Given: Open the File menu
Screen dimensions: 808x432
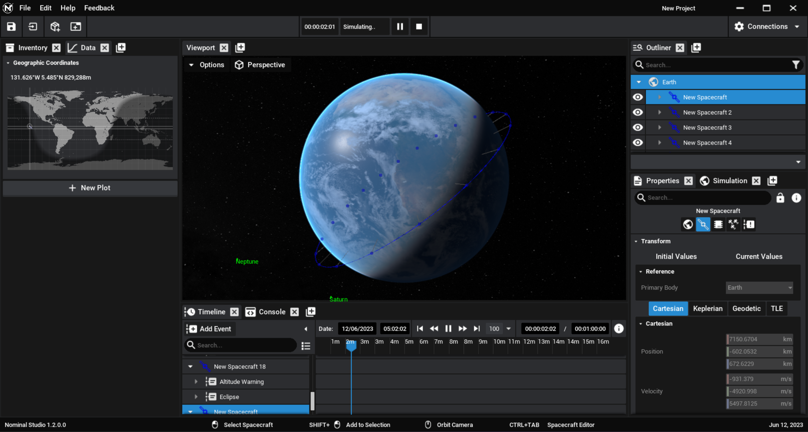Looking at the screenshot, I should pos(25,8).
